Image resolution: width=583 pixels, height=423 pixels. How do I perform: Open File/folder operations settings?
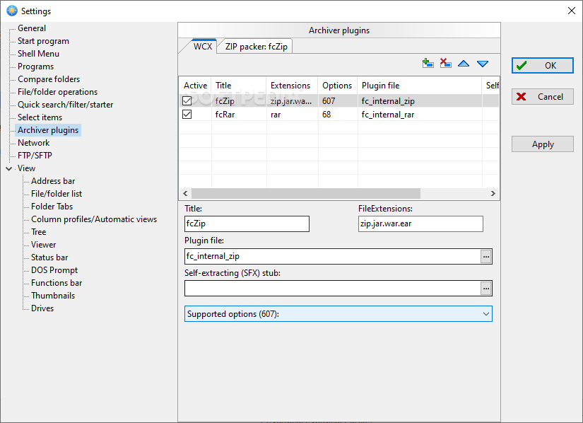pyautogui.click(x=58, y=92)
